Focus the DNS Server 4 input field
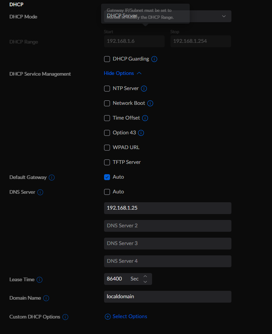The image size is (272, 334). click(x=168, y=261)
